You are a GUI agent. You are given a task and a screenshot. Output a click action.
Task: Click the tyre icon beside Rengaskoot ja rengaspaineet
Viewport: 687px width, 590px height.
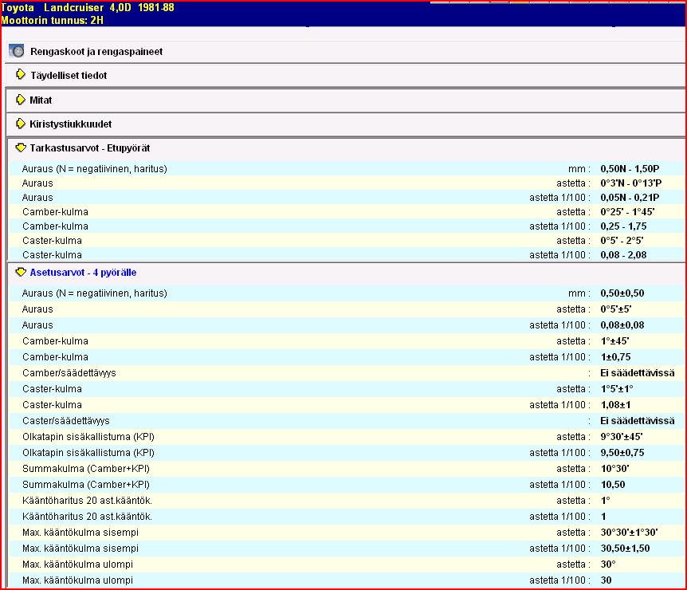(x=18, y=51)
